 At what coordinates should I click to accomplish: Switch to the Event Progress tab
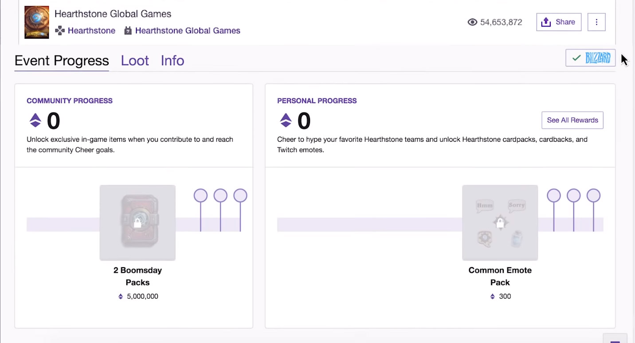click(62, 60)
